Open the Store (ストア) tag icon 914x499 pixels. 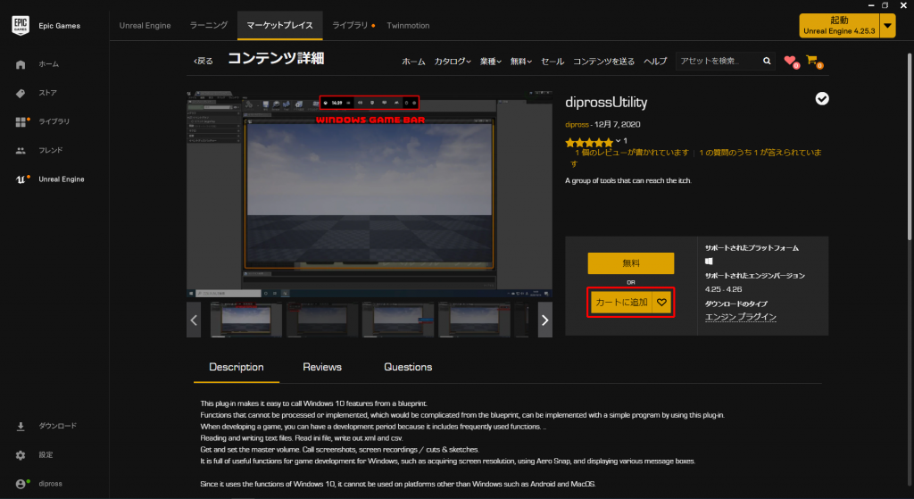click(x=21, y=93)
